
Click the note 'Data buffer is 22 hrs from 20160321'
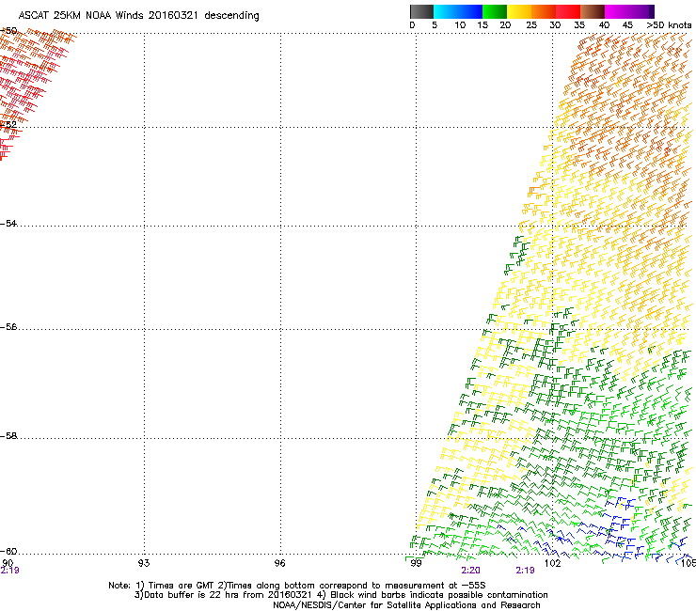coord(229,595)
